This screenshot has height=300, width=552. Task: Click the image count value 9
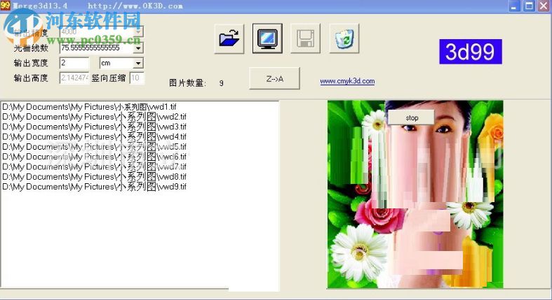221,83
